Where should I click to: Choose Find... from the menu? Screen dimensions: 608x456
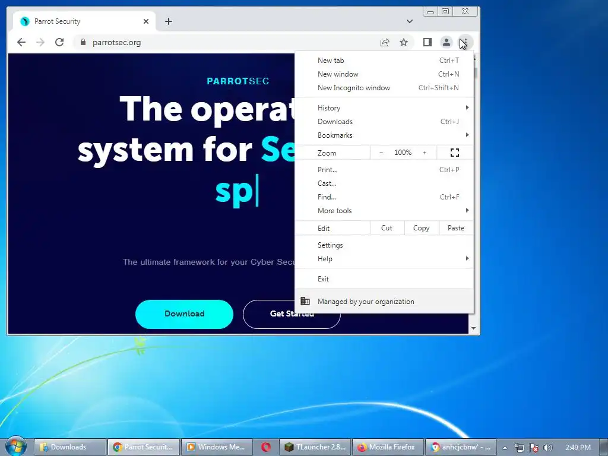pos(384,197)
